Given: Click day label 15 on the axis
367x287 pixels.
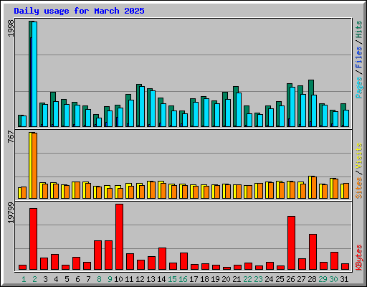Looking at the screenshot, I should point(172,279).
